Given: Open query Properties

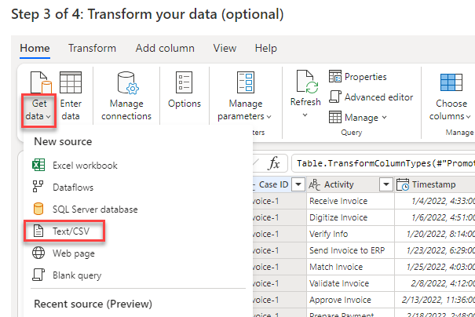Looking at the screenshot, I should [358, 77].
